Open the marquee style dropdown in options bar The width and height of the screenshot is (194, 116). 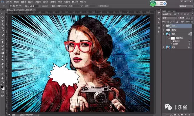tap(62, 6)
